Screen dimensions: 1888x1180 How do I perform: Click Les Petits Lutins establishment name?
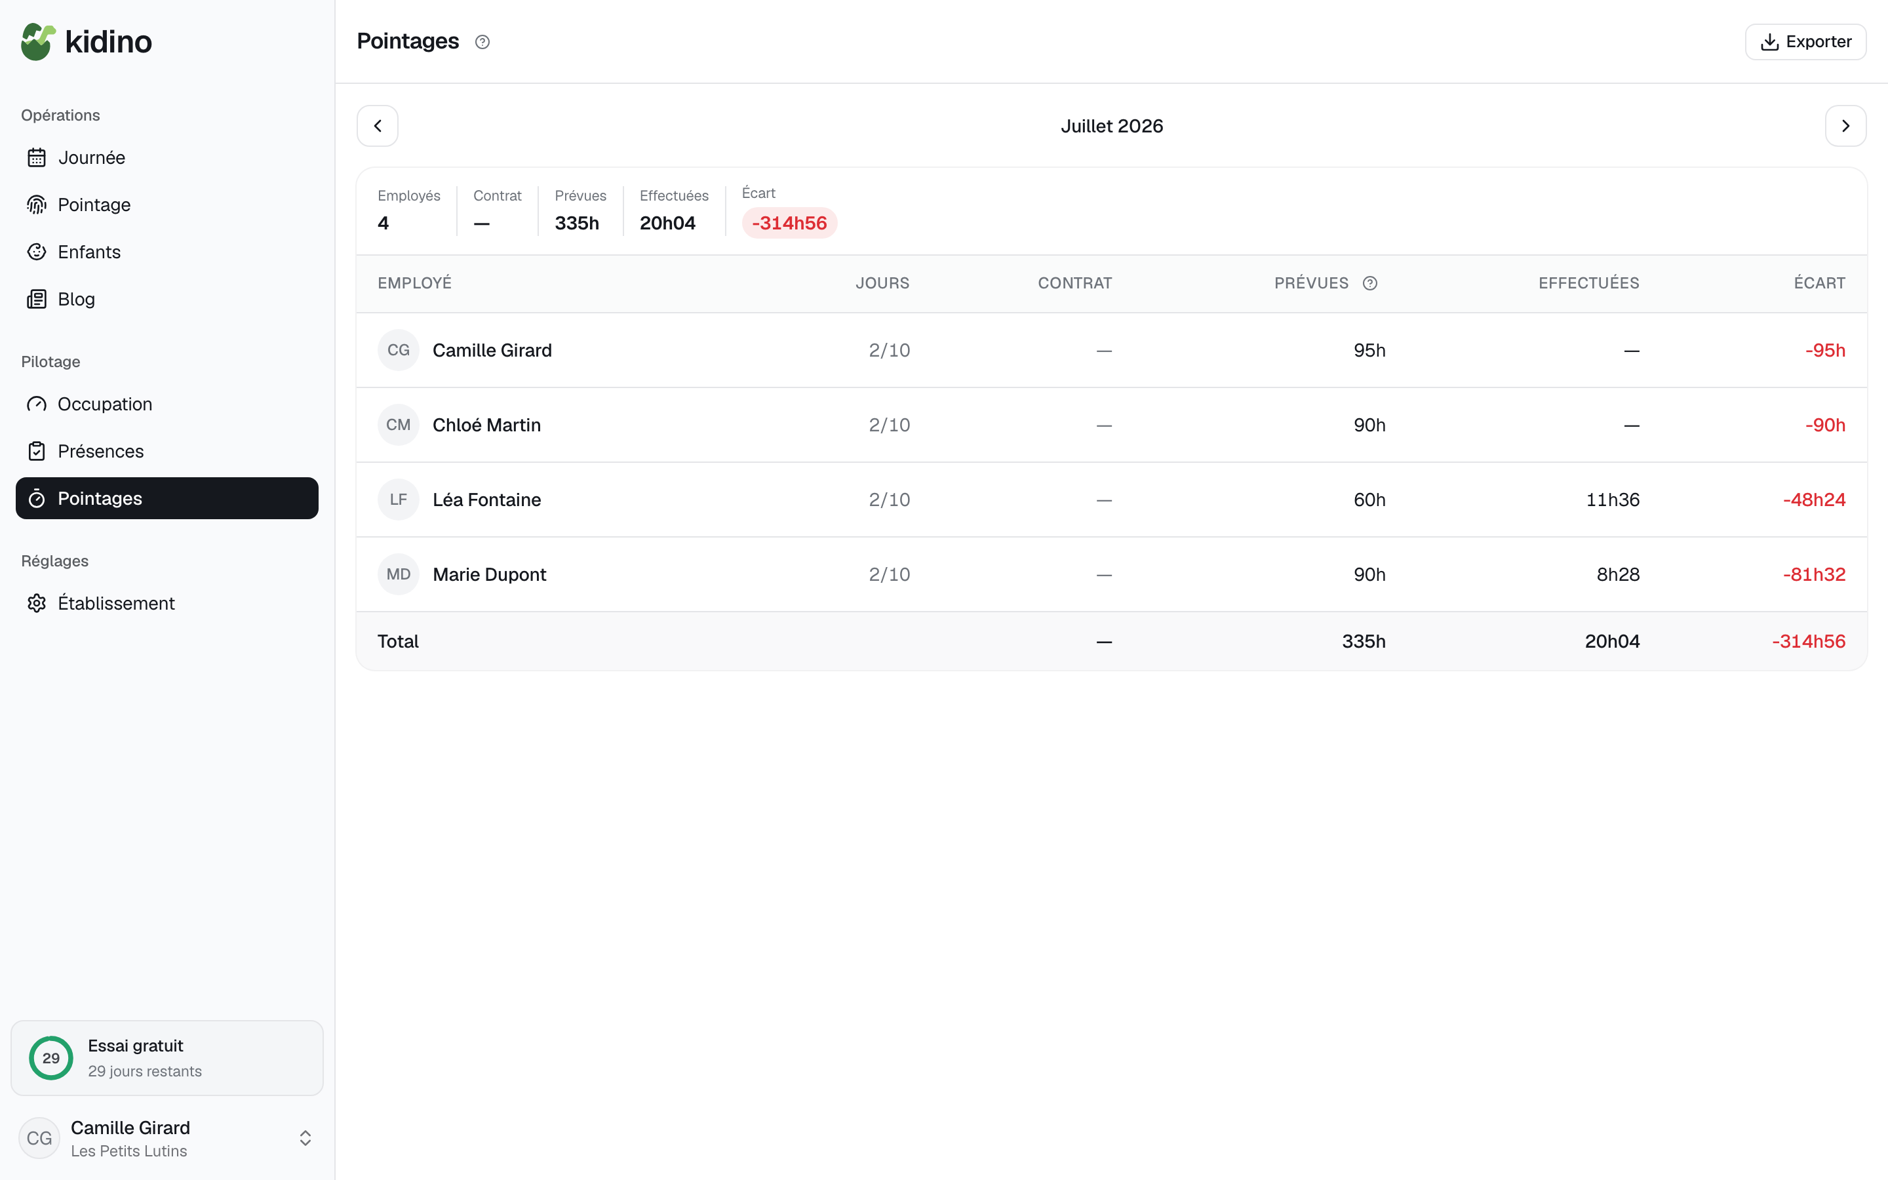128,1151
